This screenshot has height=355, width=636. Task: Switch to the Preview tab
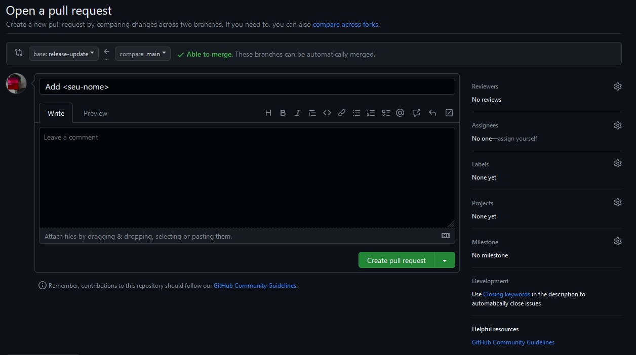pyautogui.click(x=95, y=113)
